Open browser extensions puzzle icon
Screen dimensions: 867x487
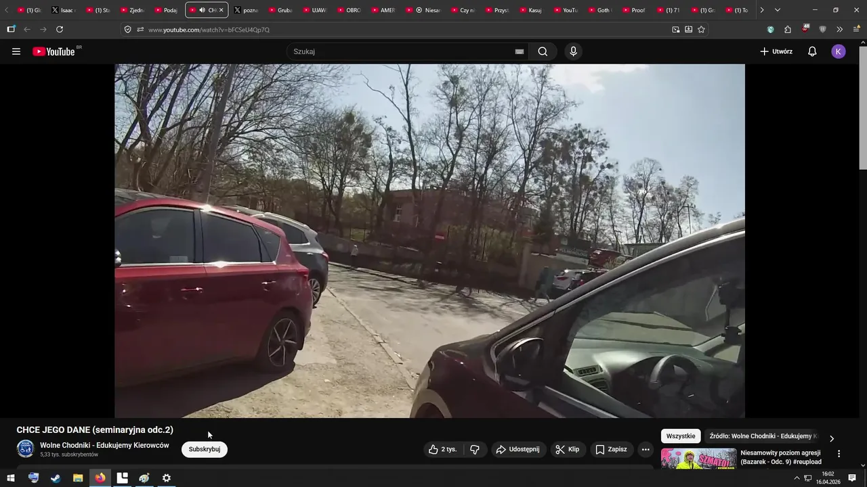point(788,29)
